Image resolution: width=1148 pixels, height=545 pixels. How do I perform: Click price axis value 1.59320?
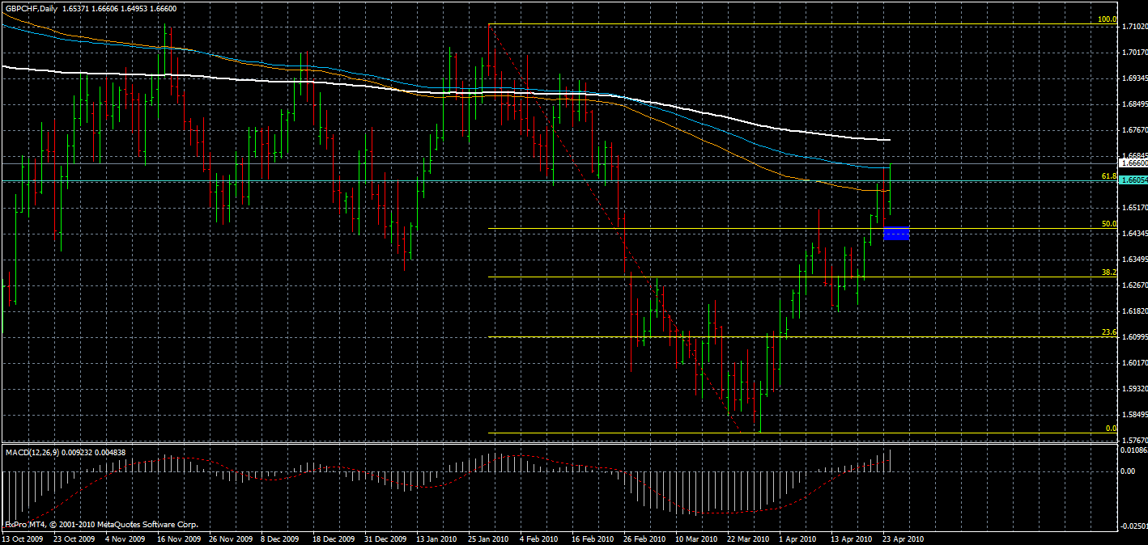tap(1134, 389)
